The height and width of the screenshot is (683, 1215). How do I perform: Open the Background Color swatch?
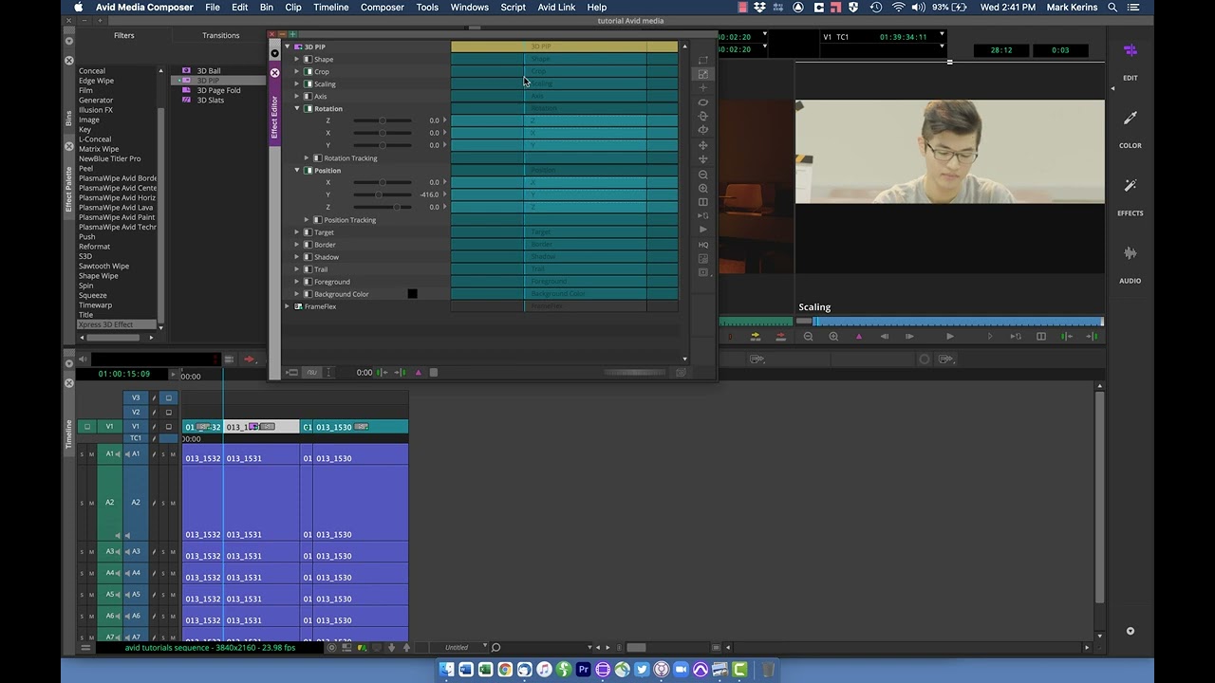click(x=412, y=294)
